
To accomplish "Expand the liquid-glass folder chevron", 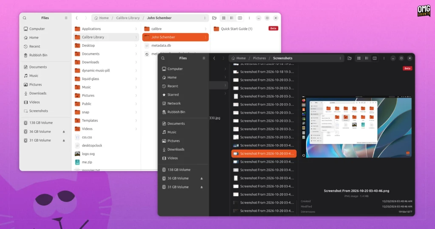I will pos(136,79).
